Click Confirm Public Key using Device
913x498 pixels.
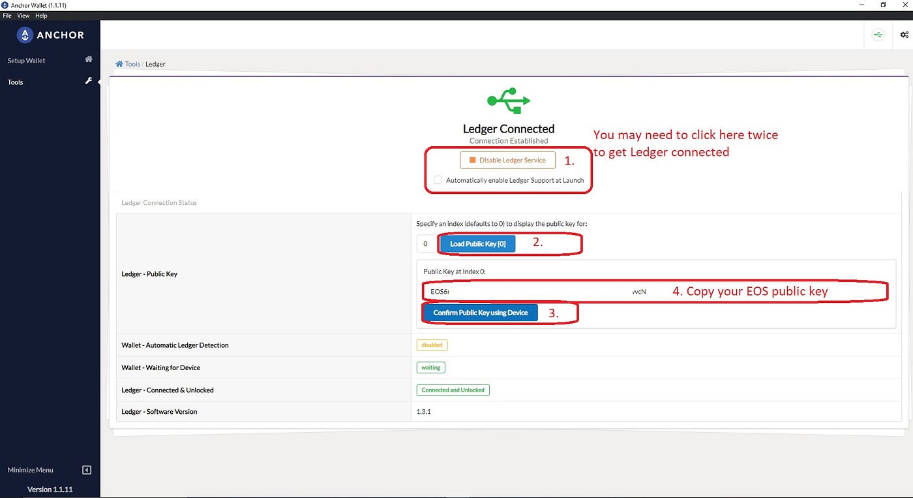pos(481,313)
